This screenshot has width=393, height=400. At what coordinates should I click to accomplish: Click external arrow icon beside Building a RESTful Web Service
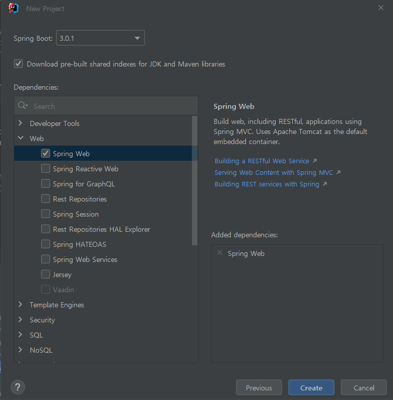[x=315, y=161]
